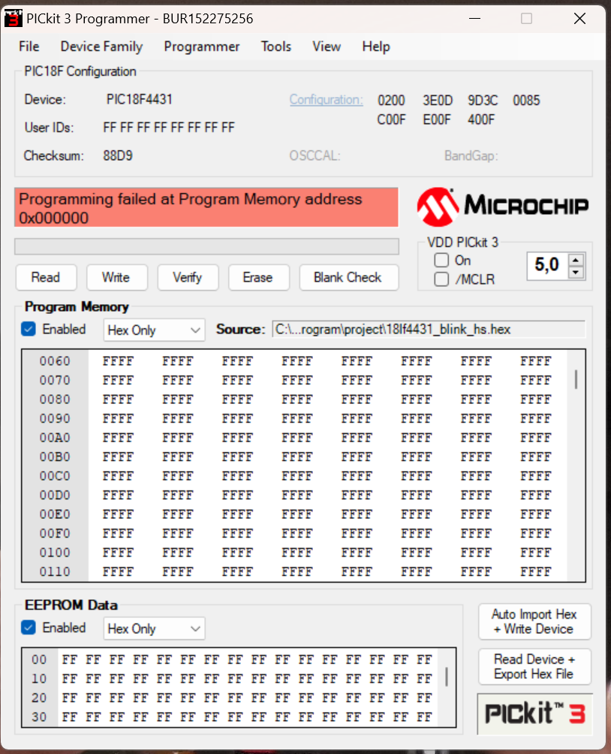Click the Read button

[x=46, y=277]
